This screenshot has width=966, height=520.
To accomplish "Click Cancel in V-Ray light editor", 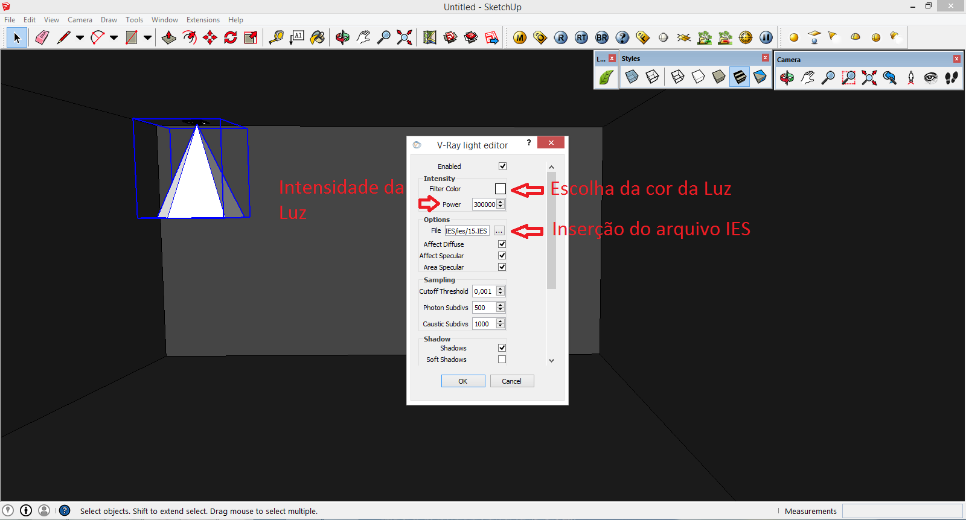I will click(x=512, y=381).
